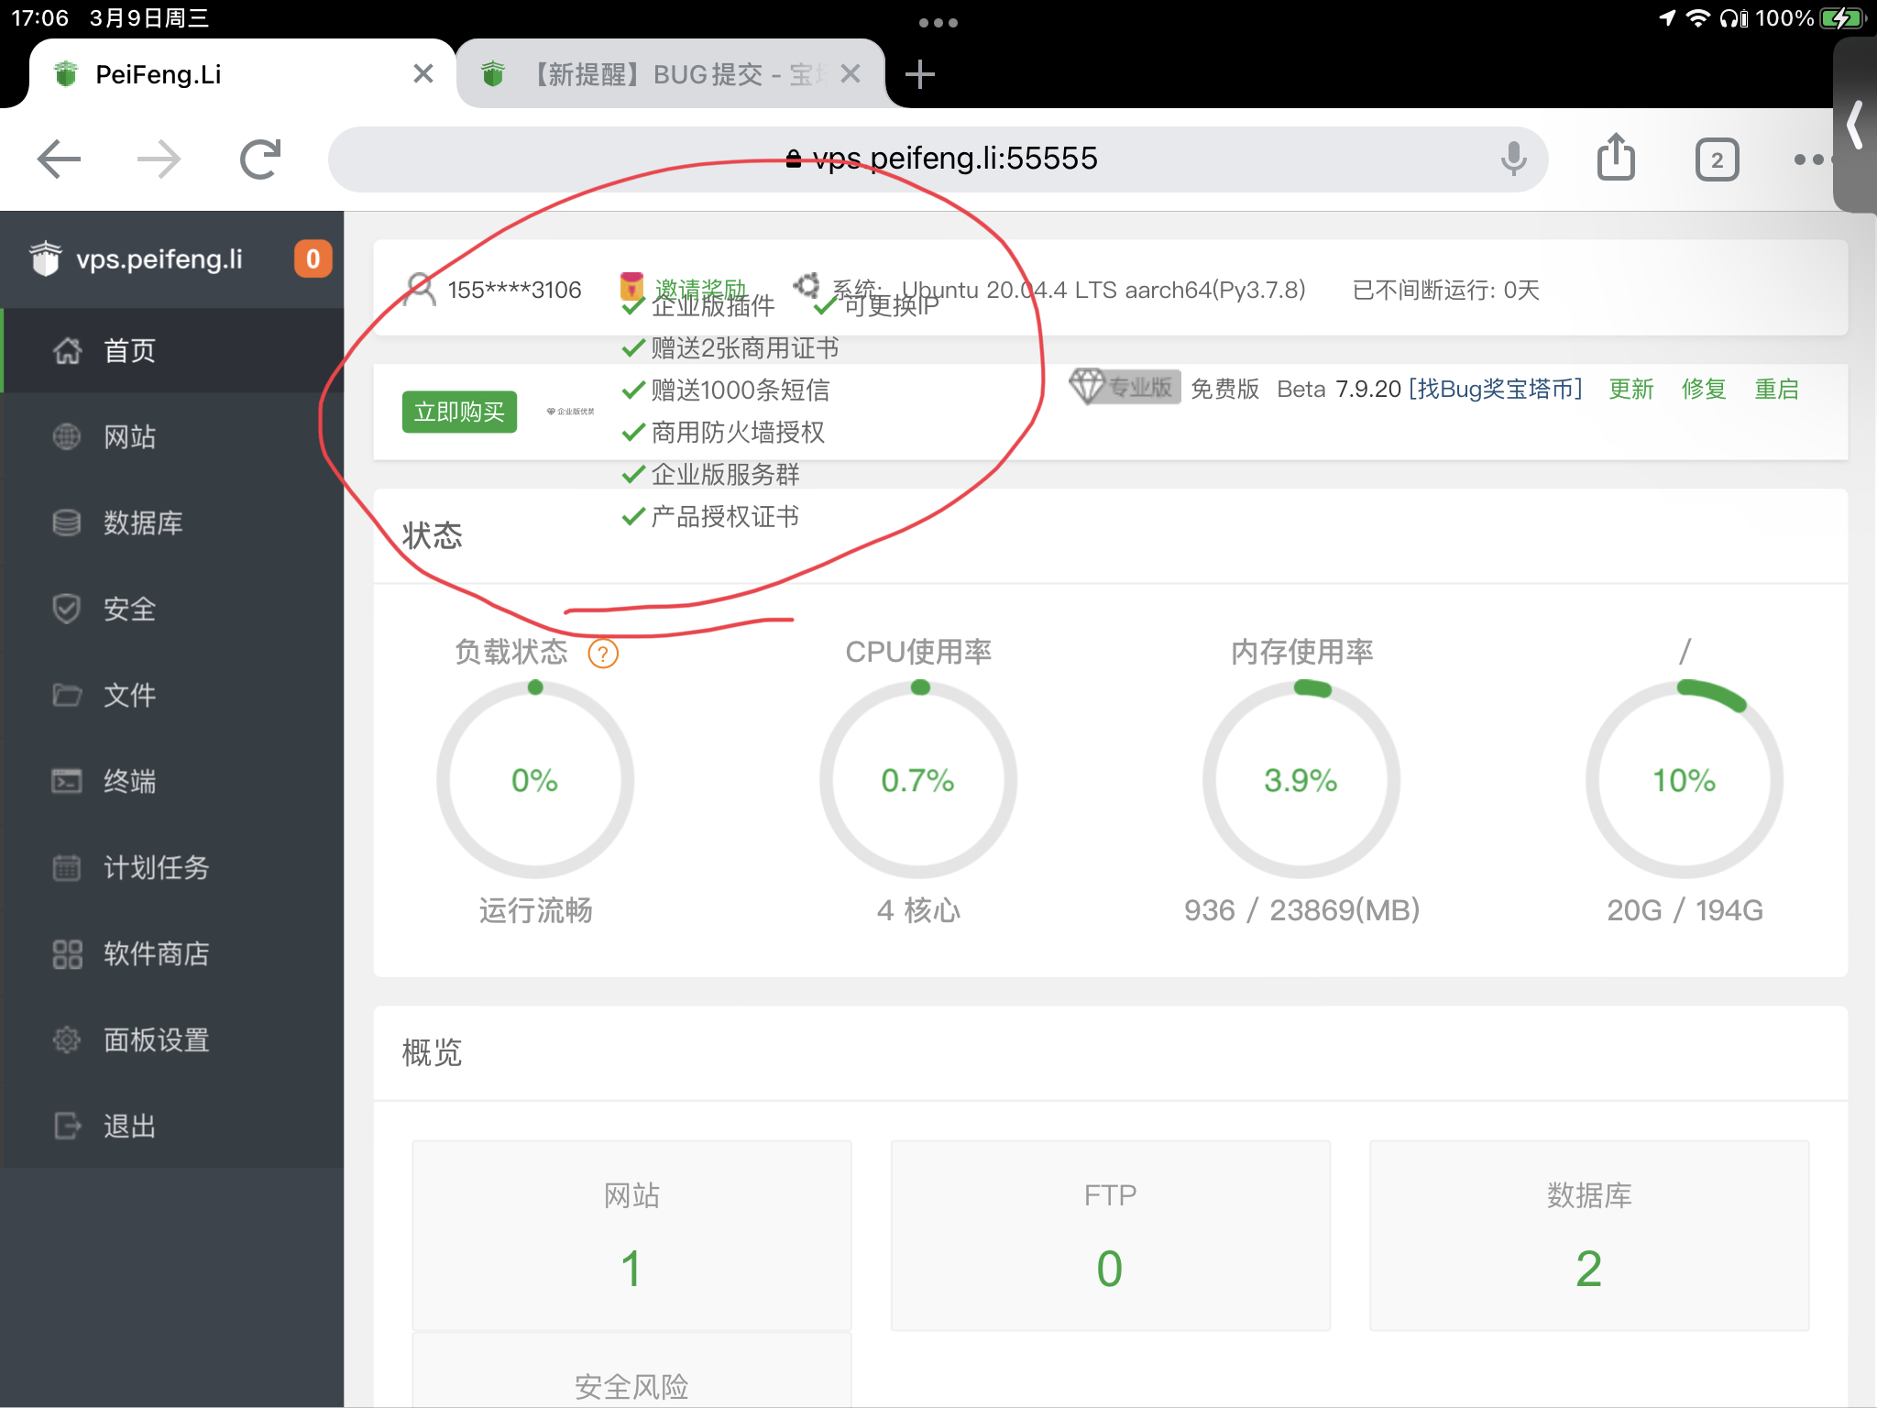This screenshot has width=1877, height=1408.
Task: Open the tab switcher showing 2 tabs
Action: (1717, 160)
